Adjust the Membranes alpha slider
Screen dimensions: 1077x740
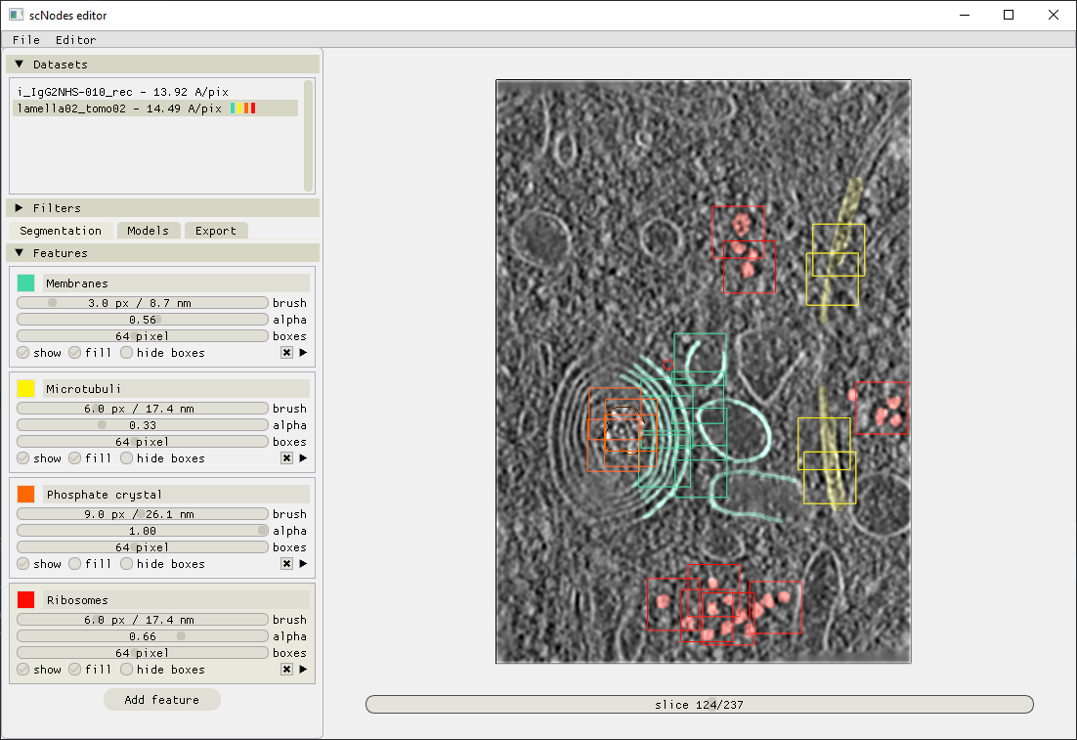[142, 320]
